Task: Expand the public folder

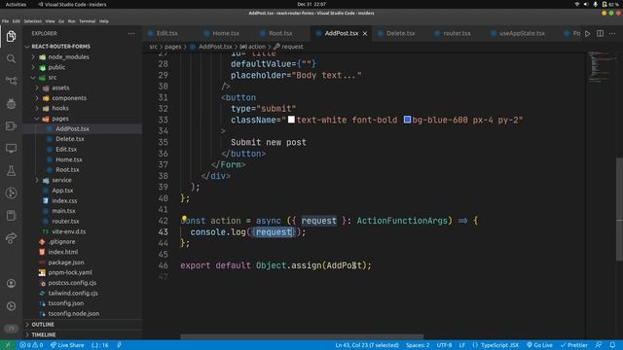Action: click(x=33, y=67)
